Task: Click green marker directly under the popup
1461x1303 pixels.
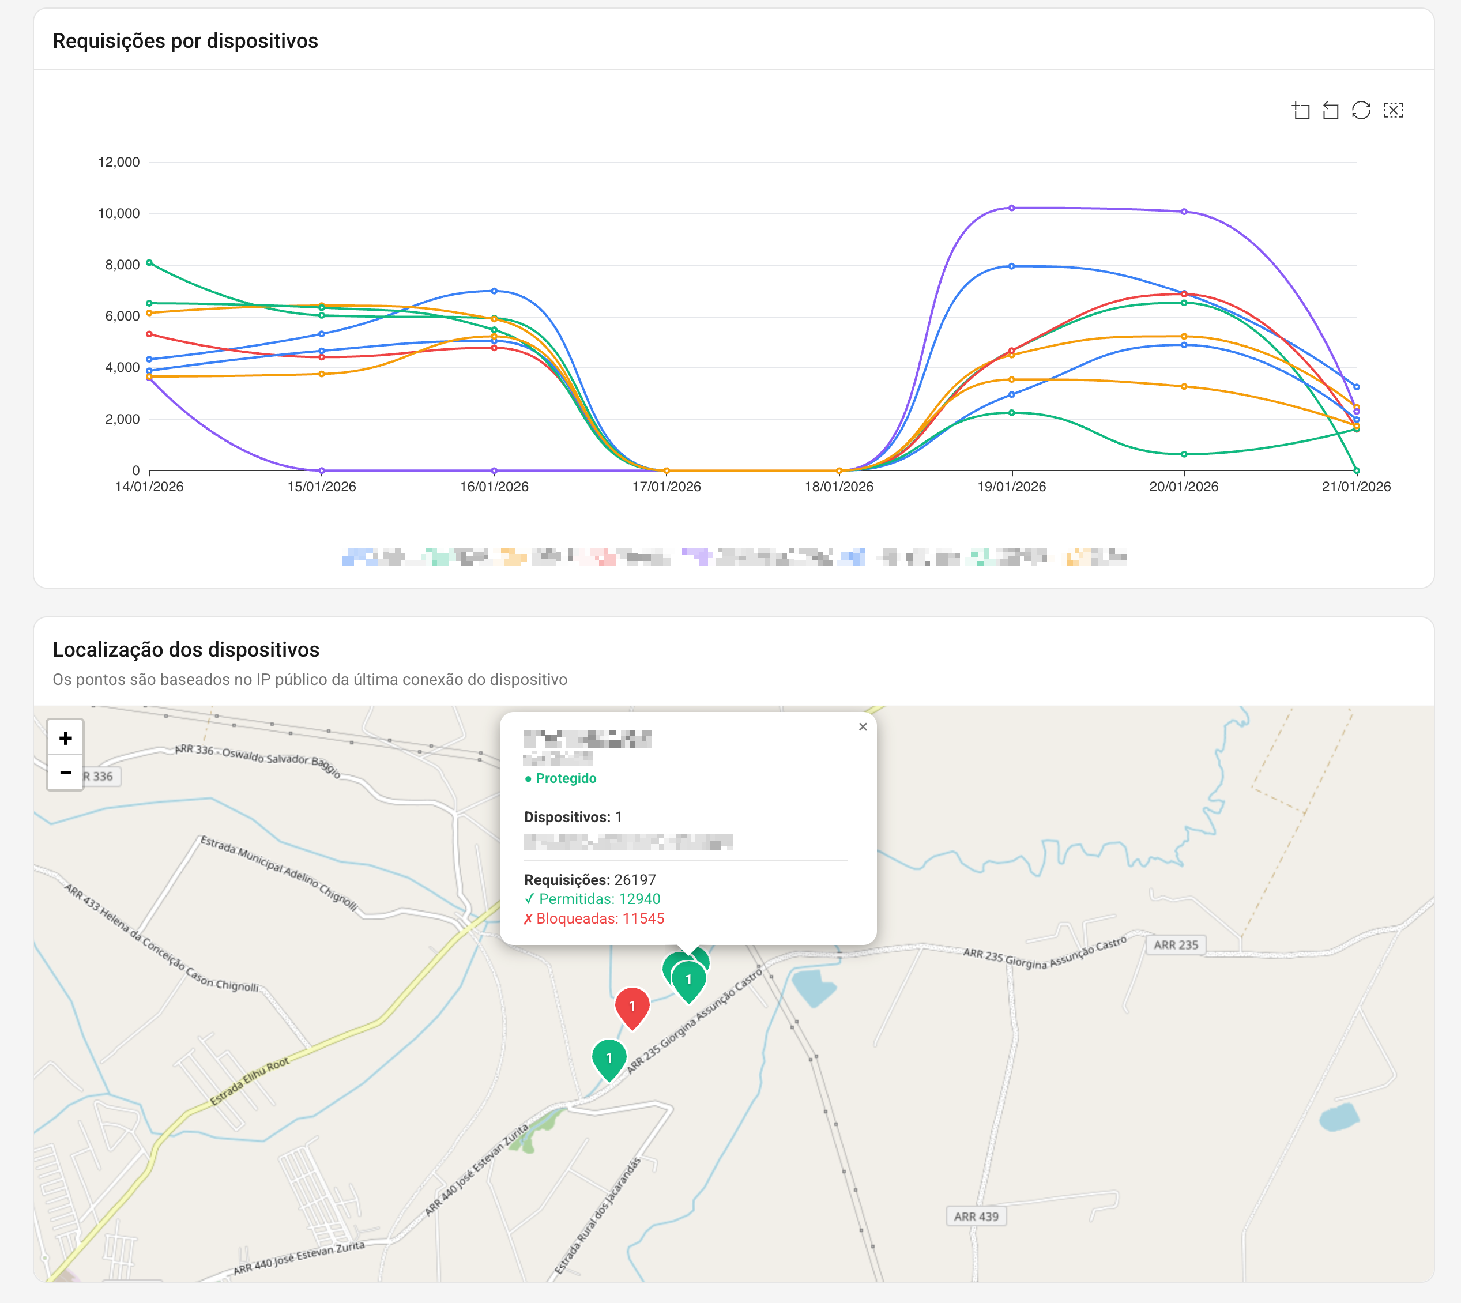Action: (x=688, y=980)
